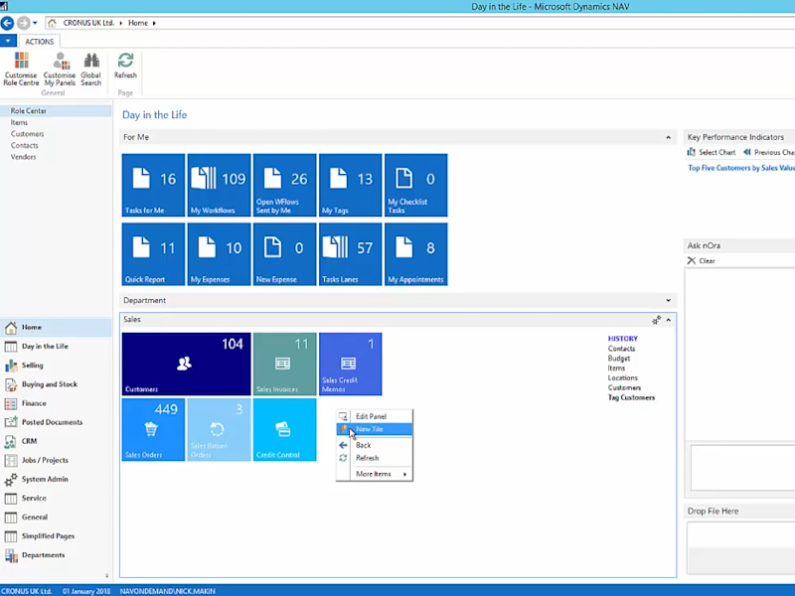Open the Finance menu group
Viewport: 795px width, 596px height.
(x=56, y=403)
